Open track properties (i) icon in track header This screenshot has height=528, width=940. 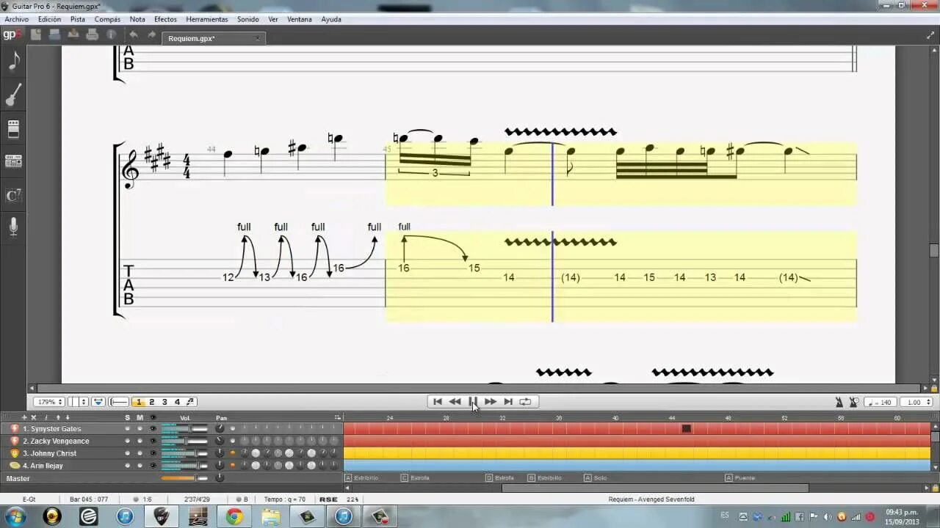[x=46, y=417]
